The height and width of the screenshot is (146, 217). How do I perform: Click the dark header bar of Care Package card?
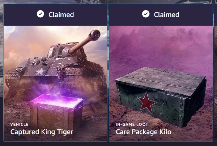click(161, 15)
